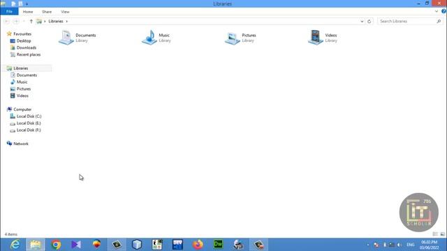Open Visual Studio from the taskbar
The height and width of the screenshot is (251, 447).
[x=76, y=245]
